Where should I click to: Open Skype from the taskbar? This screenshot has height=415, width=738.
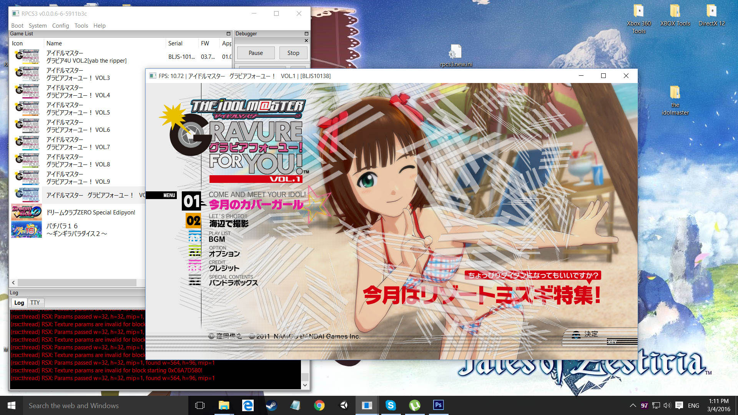click(391, 405)
